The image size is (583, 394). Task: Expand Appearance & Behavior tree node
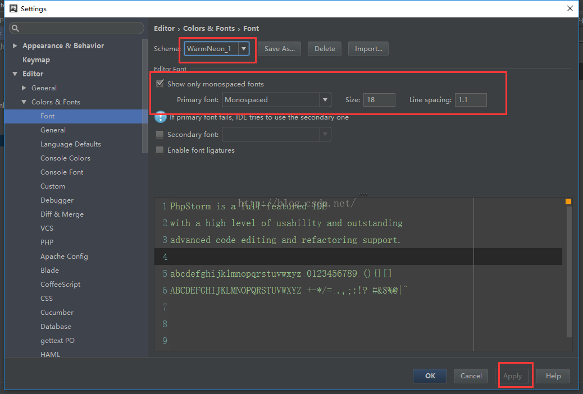pos(15,45)
